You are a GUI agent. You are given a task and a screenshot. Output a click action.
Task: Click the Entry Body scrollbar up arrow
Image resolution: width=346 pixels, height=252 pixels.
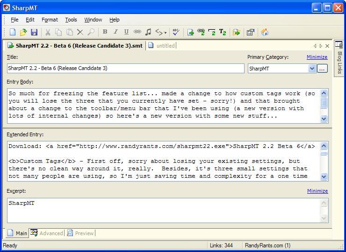tap(324, 93)
